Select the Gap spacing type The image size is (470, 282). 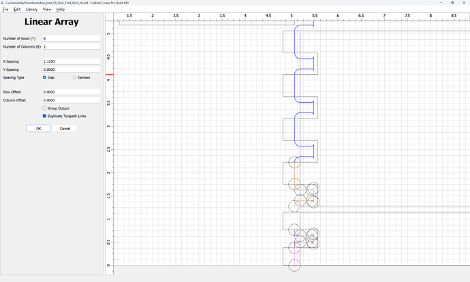(44, 78)
